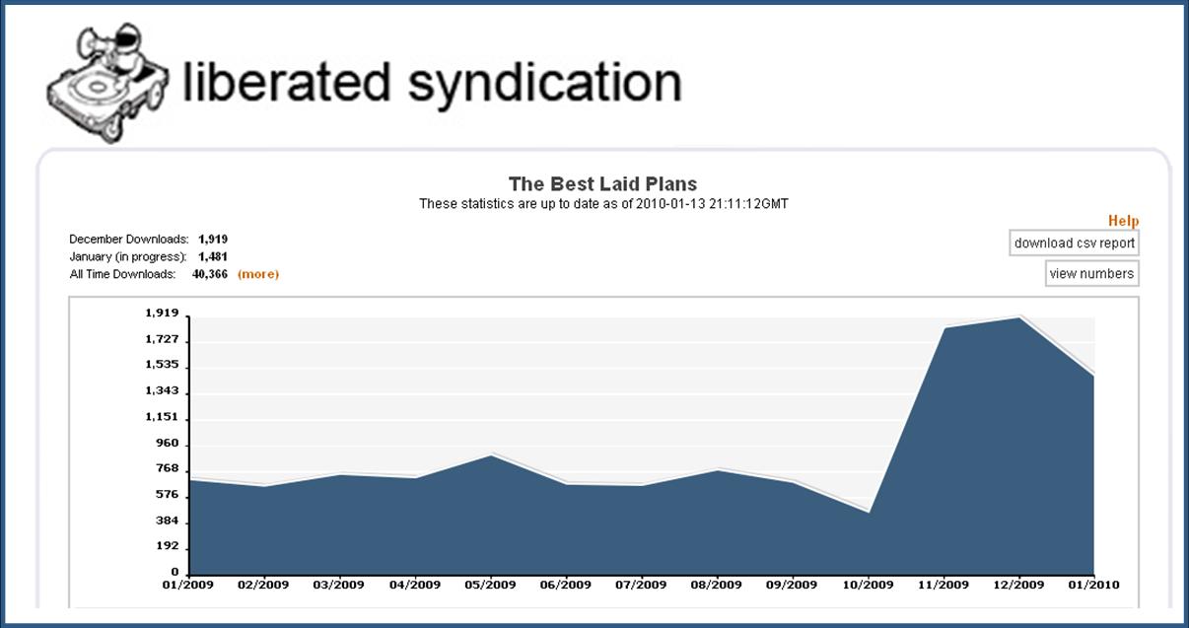1189x628 pixels.
Task: Click the 08/2009 axis label
Action: (x=717, y=585)
